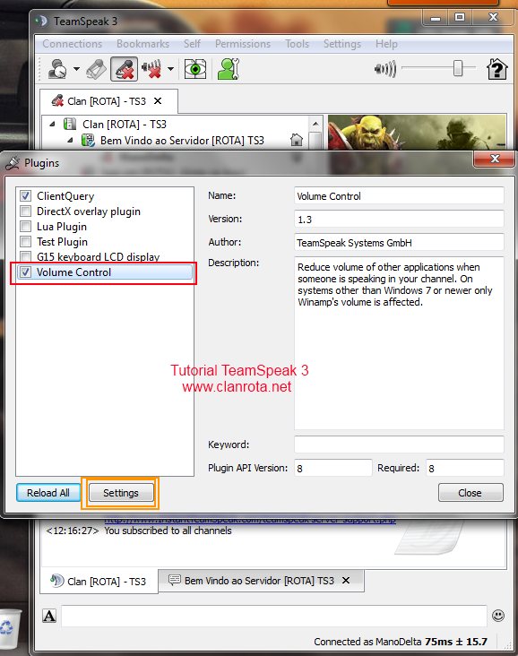This screenshot has width=518, height=656.
Task: Open the Recycle Bin desktop icon
Action: [x=10, y=627]
